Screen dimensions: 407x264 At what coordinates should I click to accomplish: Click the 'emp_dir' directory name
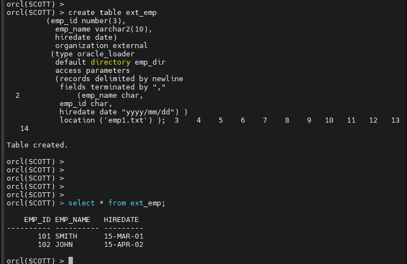tap(150, 62)
